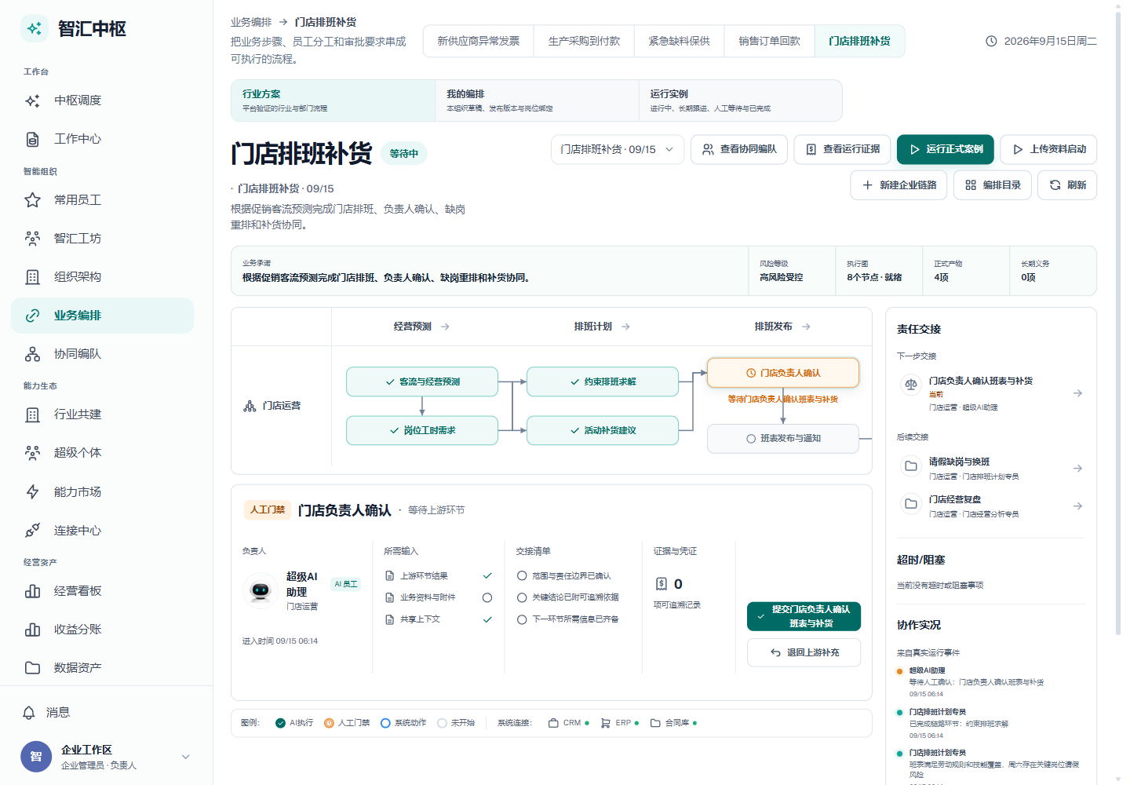Expand 门店经营复盘 handover arrow
The height and width of the screenshot is (785, 1130).
1078,506
